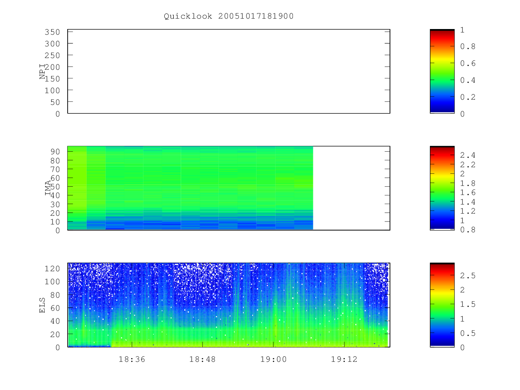Click the 30 tick on the IMA axis
This screenshot has height=390, width=520.
[56, 204]
